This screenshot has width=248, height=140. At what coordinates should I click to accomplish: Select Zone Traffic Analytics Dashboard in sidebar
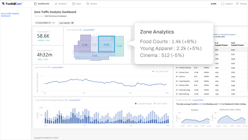[x=10, y=14]
